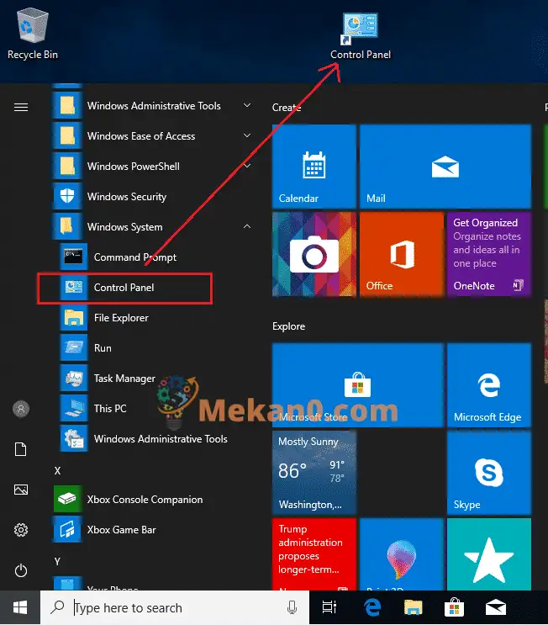Open the Paint 3D balloon tile
This screenshot has height=625, width=548.
coord(402,554)
